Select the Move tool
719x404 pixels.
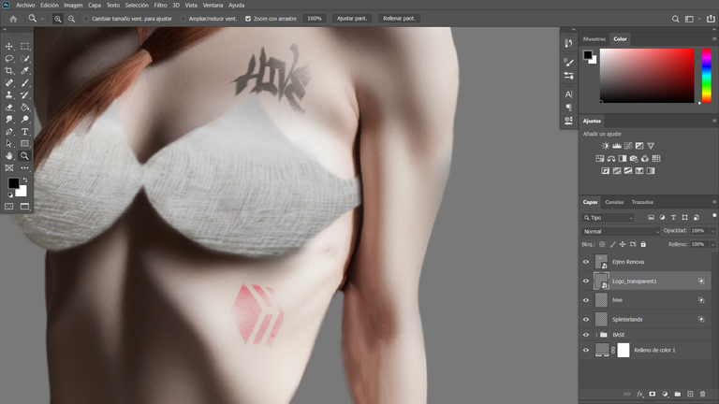click(9, 46)
